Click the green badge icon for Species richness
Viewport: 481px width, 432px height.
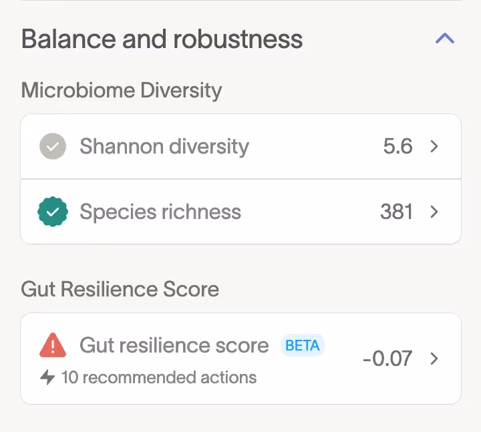click(53, 212)
